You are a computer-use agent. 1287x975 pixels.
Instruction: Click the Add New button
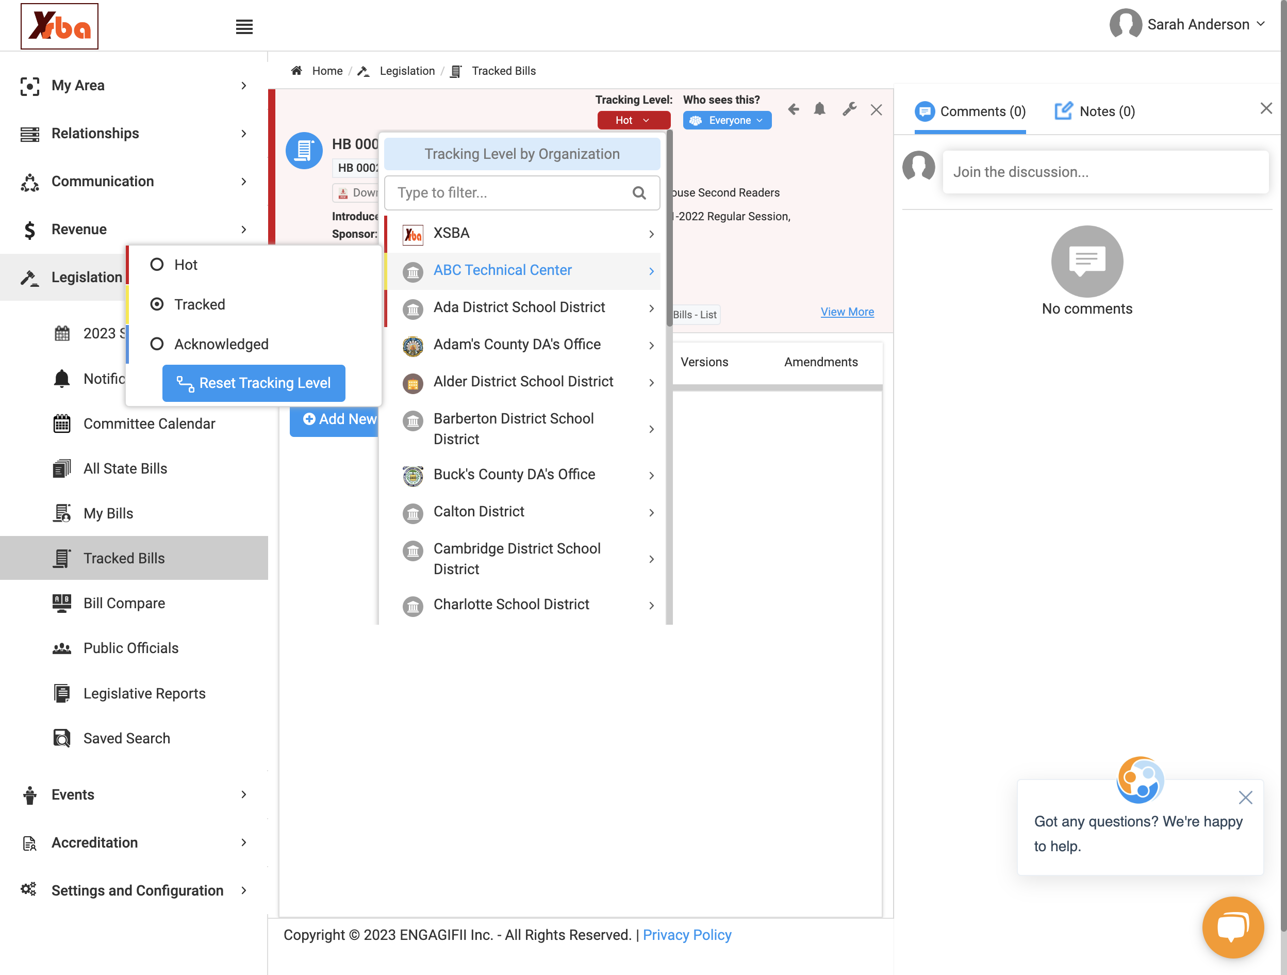click(334, 419)
